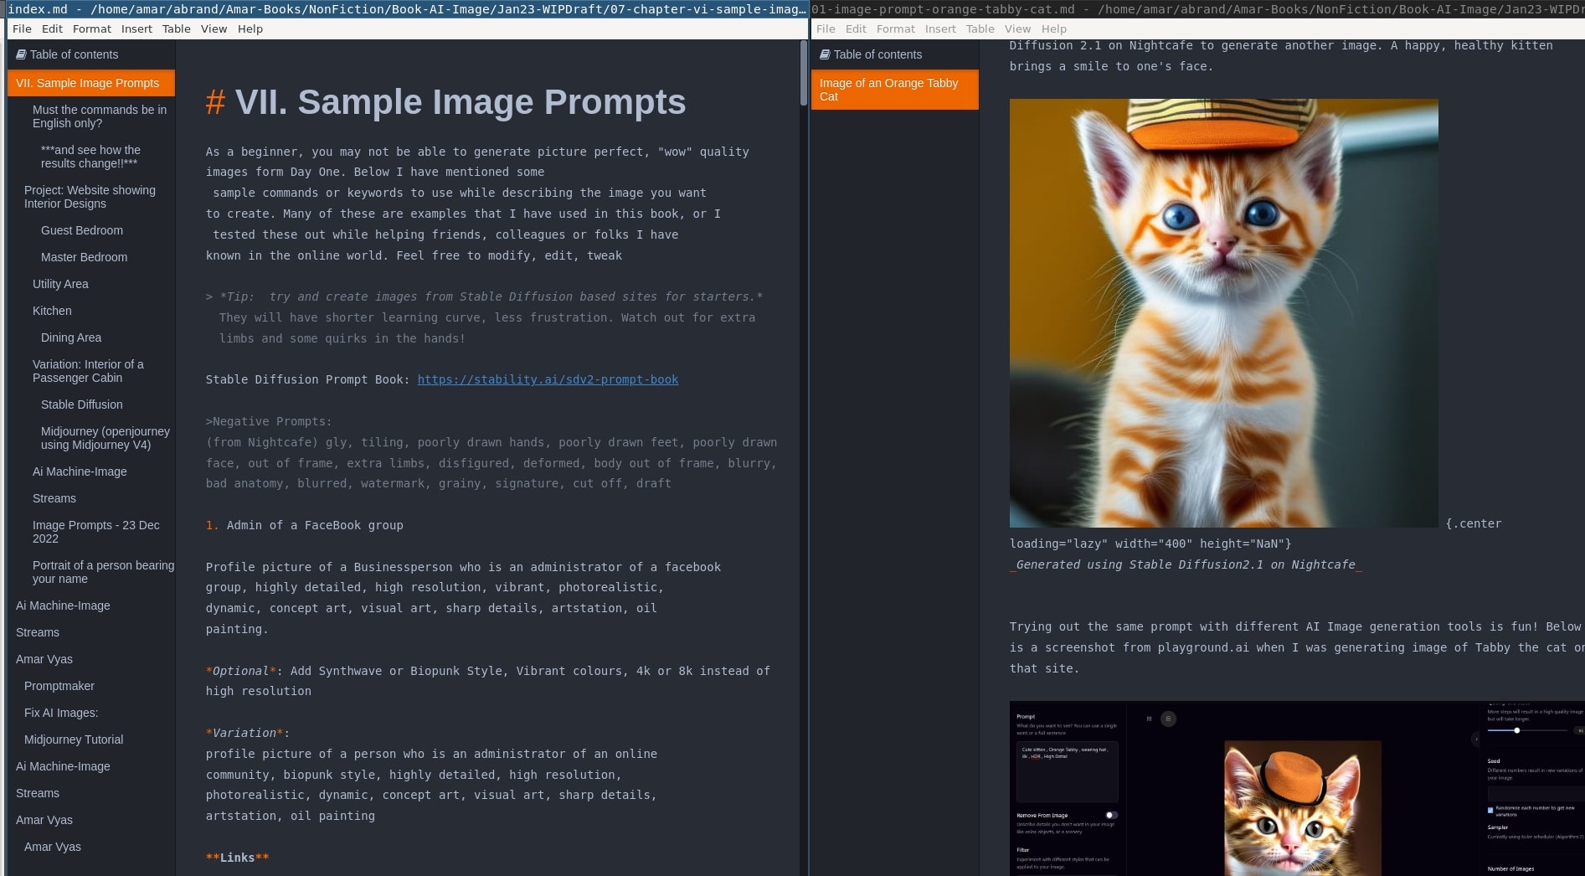The width and height of the screenshot is (1585, 876).
Task: Click the playground.ai screenshot image
Action: tap(1296, 788)
